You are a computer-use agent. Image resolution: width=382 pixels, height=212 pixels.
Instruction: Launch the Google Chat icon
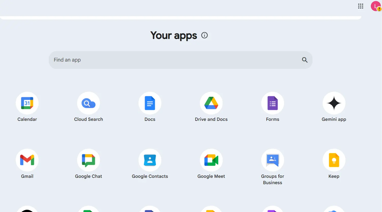(x=89, y=160)
